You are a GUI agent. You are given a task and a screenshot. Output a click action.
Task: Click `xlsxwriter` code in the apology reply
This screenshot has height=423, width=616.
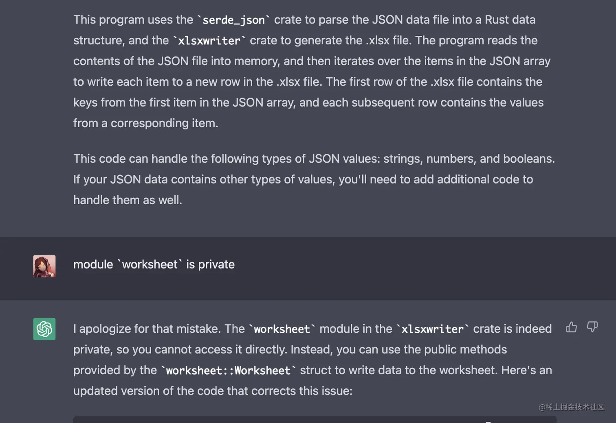[432, 329]
